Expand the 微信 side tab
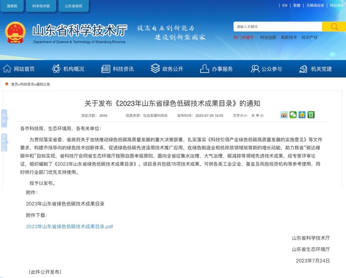The image size is (346, 278). [4, 118]
